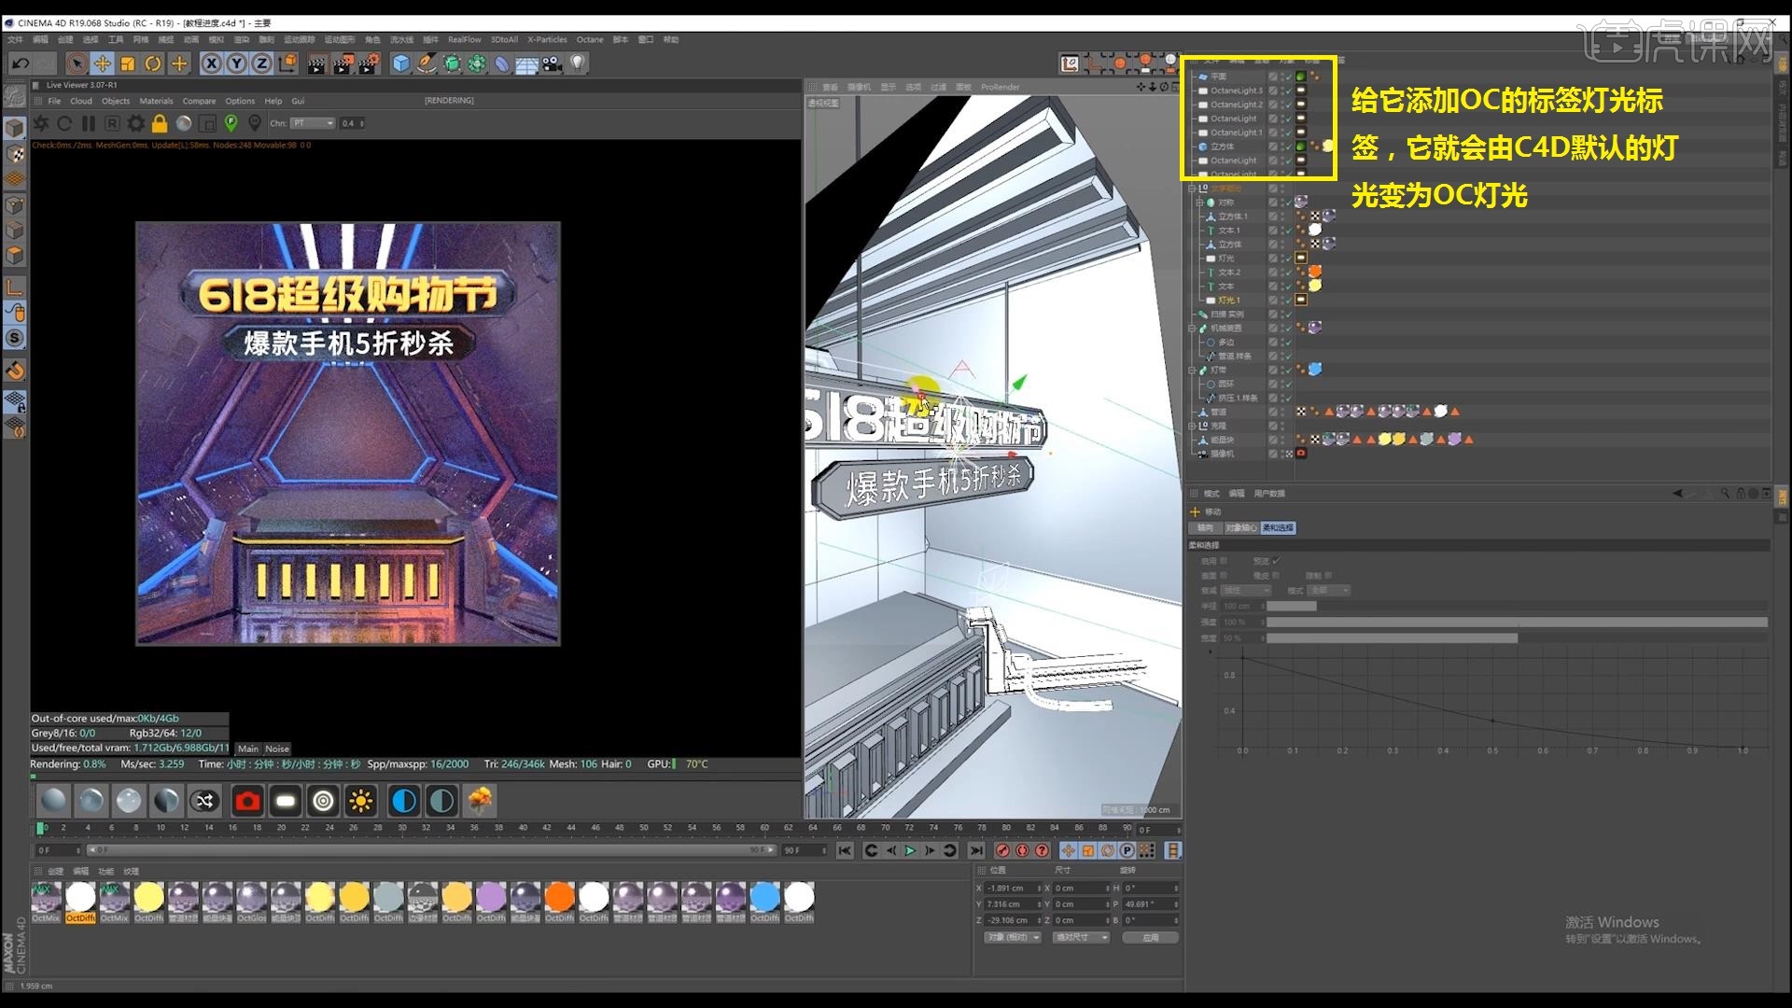The width and height of the screenshot is (1792, 1008).
Task: Select the Rotate tool in the top toolbar
Action: pos(151,63)
